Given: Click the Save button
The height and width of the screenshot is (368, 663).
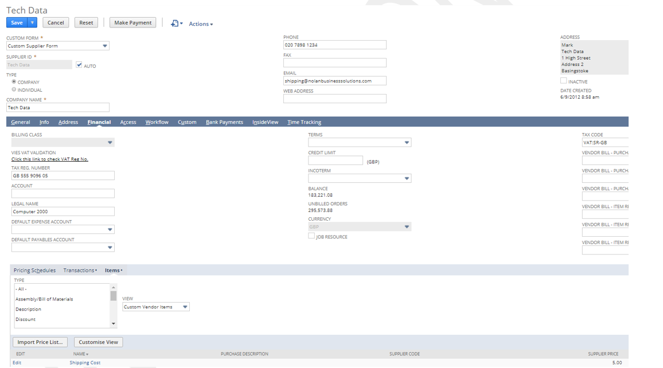Looking at the screenshot, I should pos(17,23).
